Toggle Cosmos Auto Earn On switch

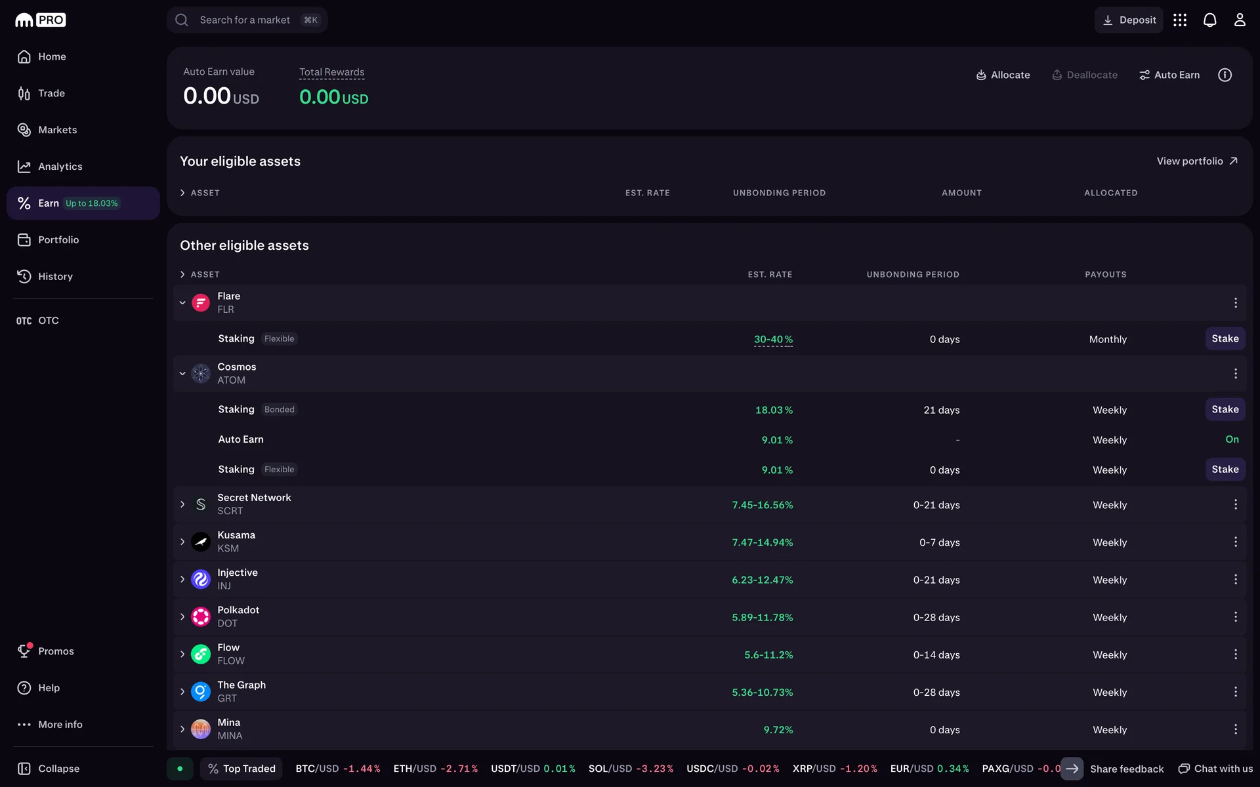click(1232, 439)
